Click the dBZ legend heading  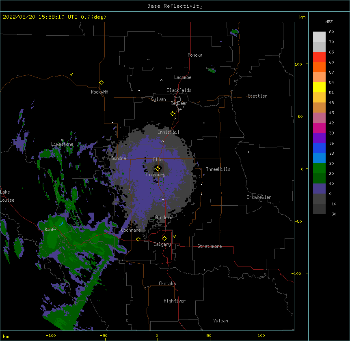(x=329, y=21)
